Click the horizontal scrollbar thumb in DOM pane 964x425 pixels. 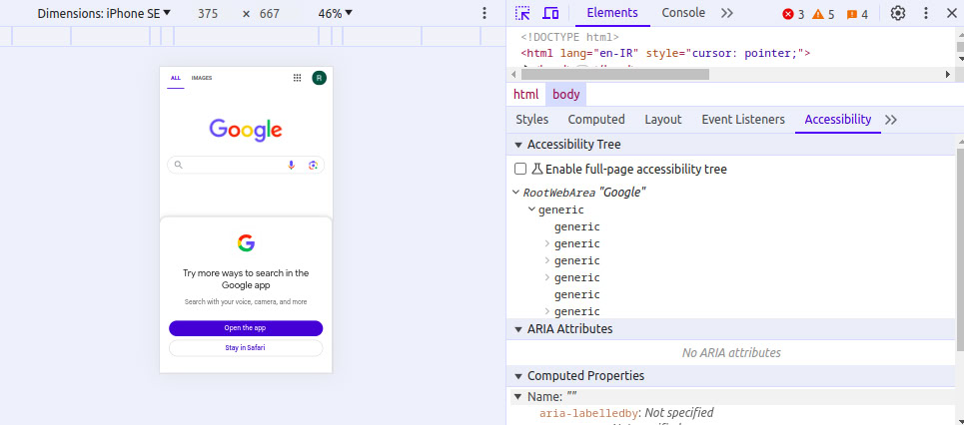tap(614, 74)
